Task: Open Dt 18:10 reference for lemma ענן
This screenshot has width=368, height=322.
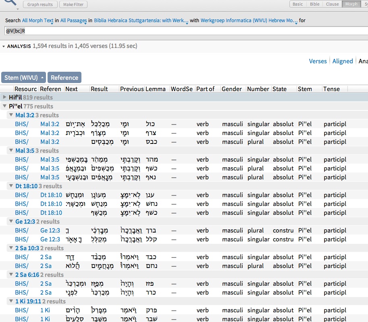Action: [51, 195]
